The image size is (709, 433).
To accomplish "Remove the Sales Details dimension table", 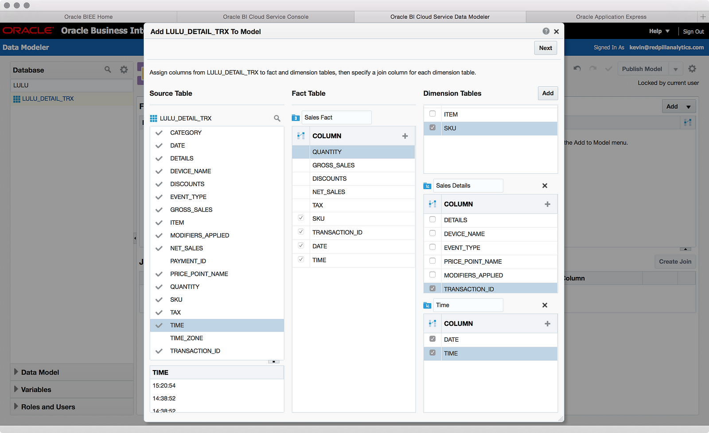I will click(545, 186).
